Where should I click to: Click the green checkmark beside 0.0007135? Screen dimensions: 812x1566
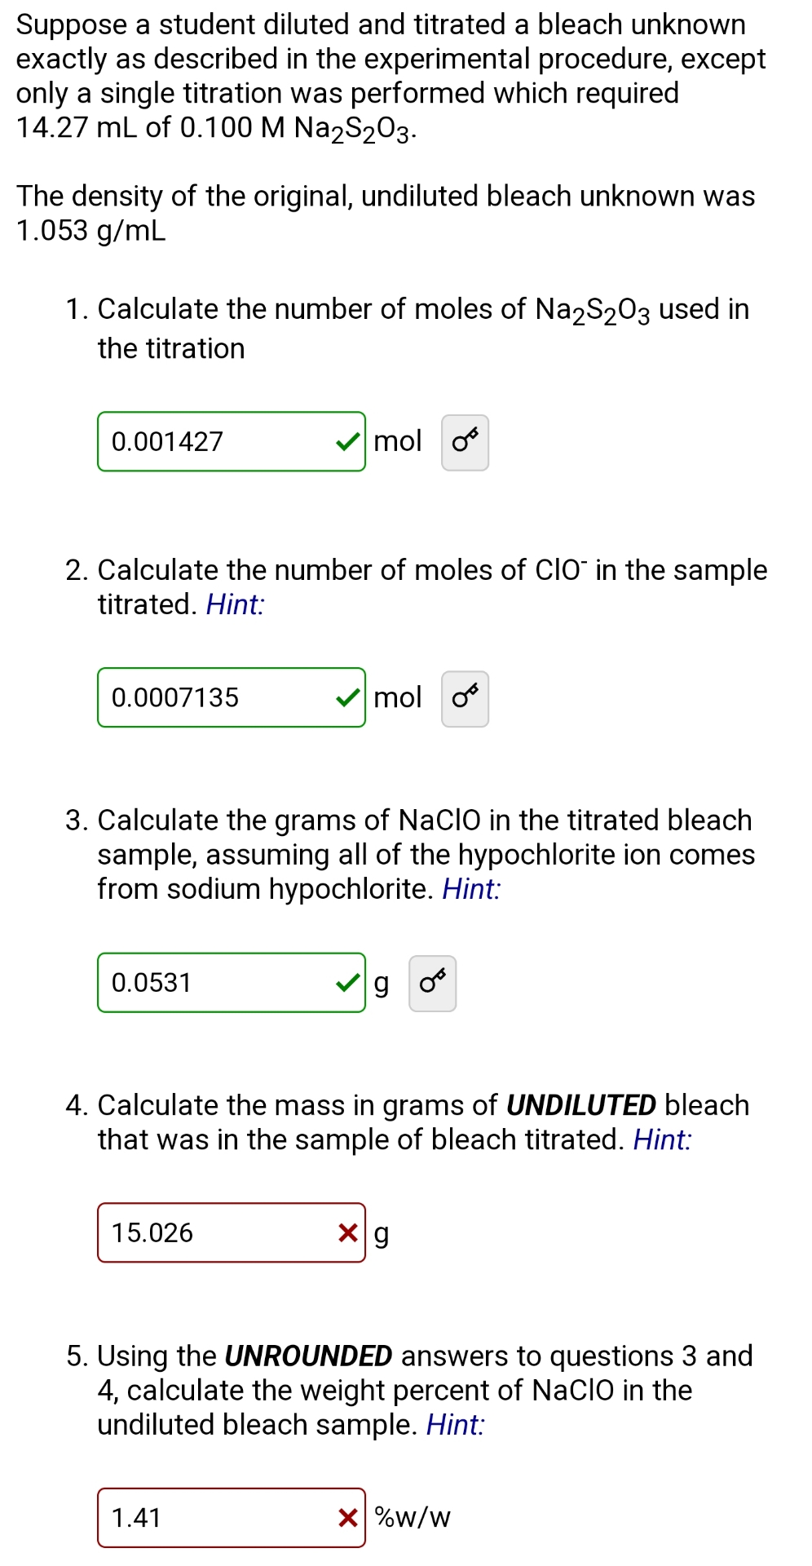click(x=346, y=697)
